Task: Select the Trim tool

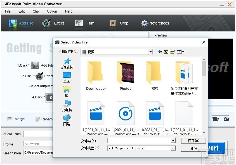Action: (x=79, y=23)
